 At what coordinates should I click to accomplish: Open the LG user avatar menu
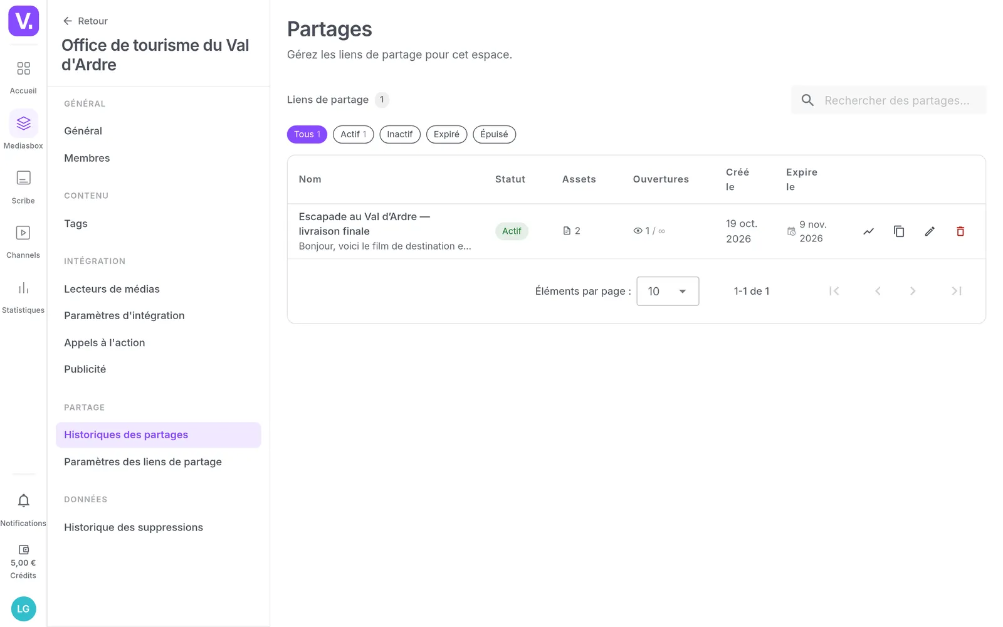coord(23,609)
